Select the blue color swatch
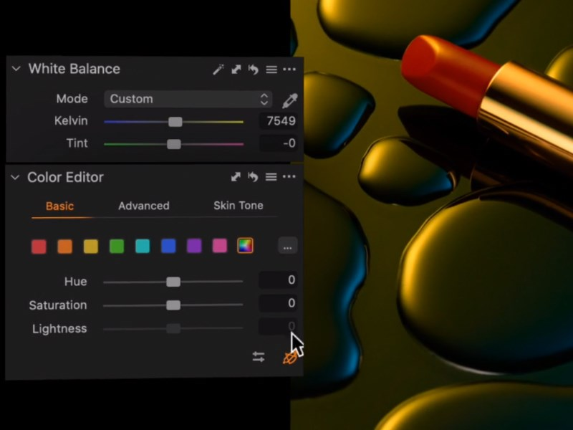The height and width of the screenshot is (430, 573). 168,246
